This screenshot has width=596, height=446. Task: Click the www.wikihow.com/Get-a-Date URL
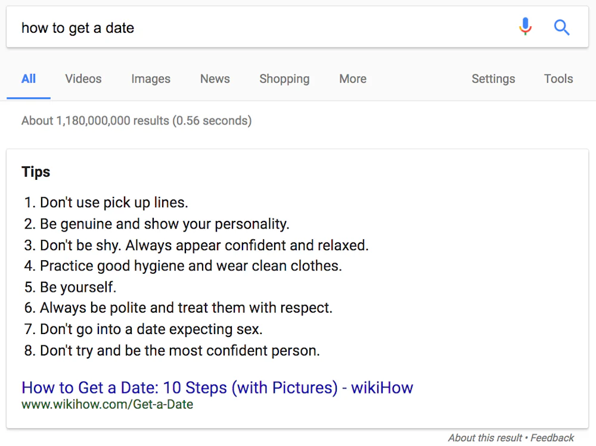(107, 405)
